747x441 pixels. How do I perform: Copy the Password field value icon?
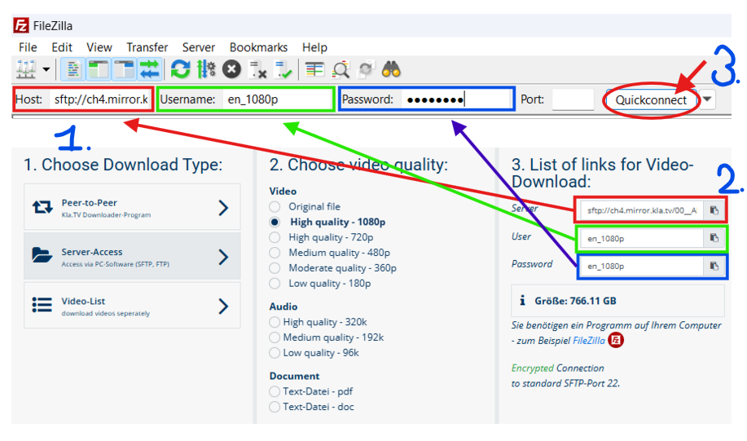pos(714,266)
